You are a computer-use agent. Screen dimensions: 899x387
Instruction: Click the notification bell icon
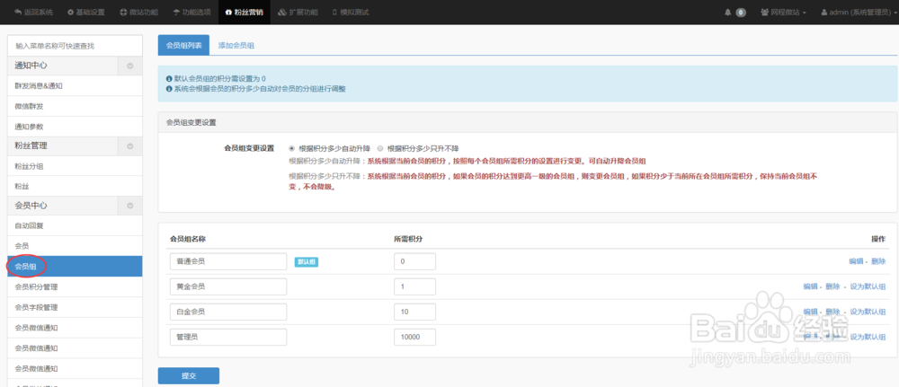(727, 12)
